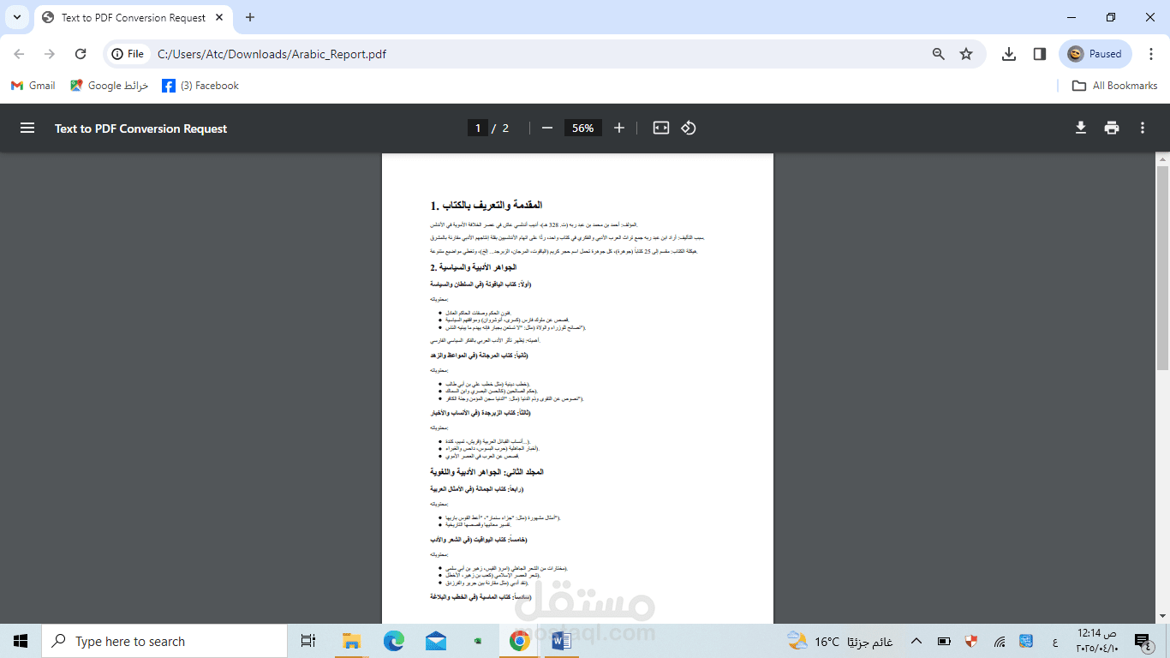Open Mail app from taskbar
The height and width of the screenshot is (658, 1170).
click(435, 641)
